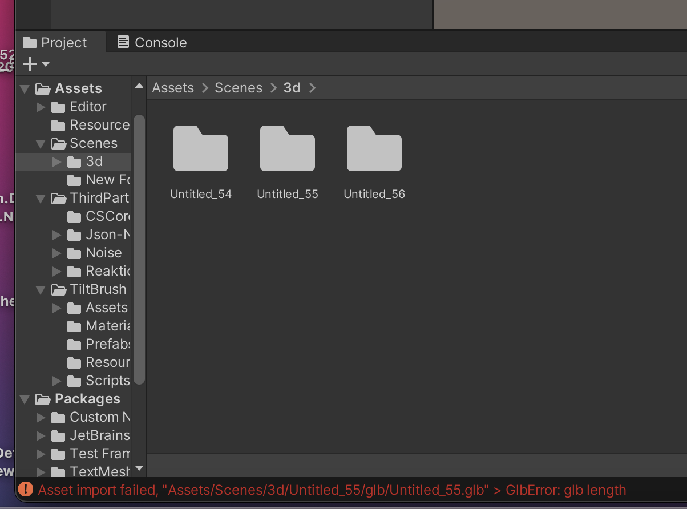Screen dimensions: 687x509
Task: Open the Untitled_55 folder icon
Action: click(287, 148)
